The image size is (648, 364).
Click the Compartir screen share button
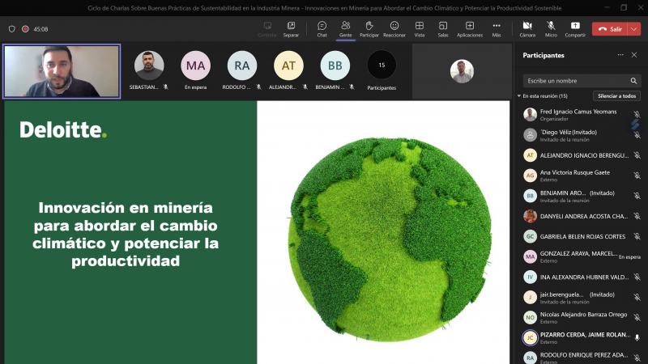tap(575, 29)
